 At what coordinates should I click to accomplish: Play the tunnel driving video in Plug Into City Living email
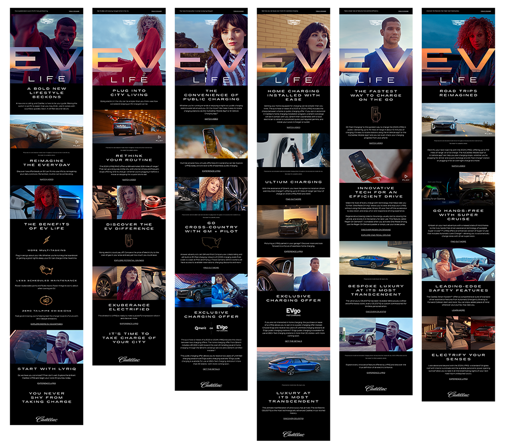[159, 138]
